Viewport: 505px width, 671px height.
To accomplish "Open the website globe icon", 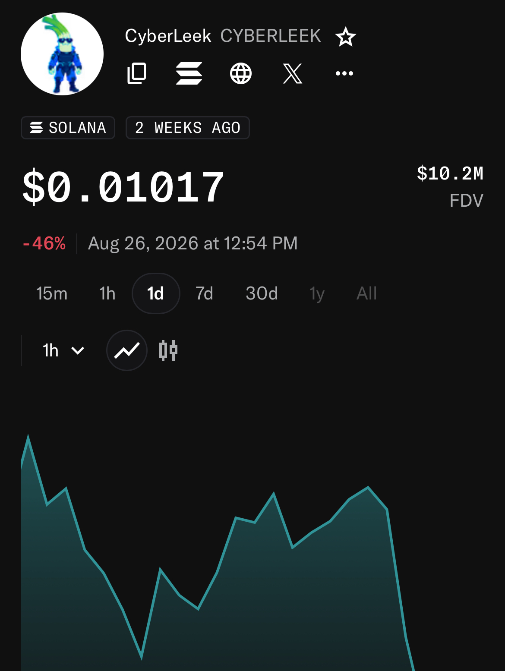I will [x=241, y=73].
